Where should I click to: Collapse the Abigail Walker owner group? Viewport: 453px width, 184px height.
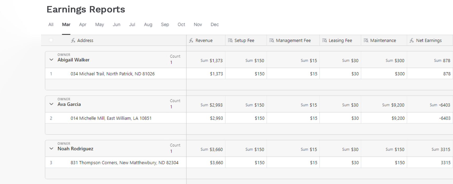[51, 60]
